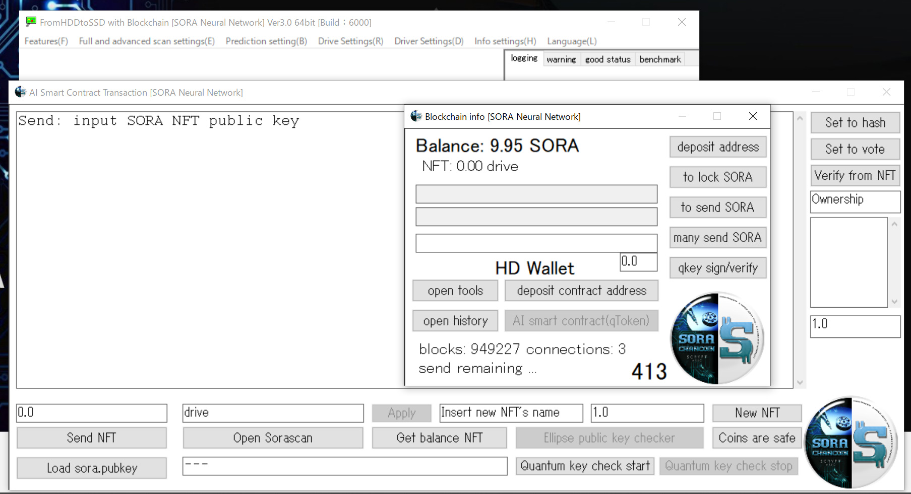The width and height of the screenshot is (911, 494).
Task: Click the FromHDDtoSSD title bar app icon
Action: [31, 22]
